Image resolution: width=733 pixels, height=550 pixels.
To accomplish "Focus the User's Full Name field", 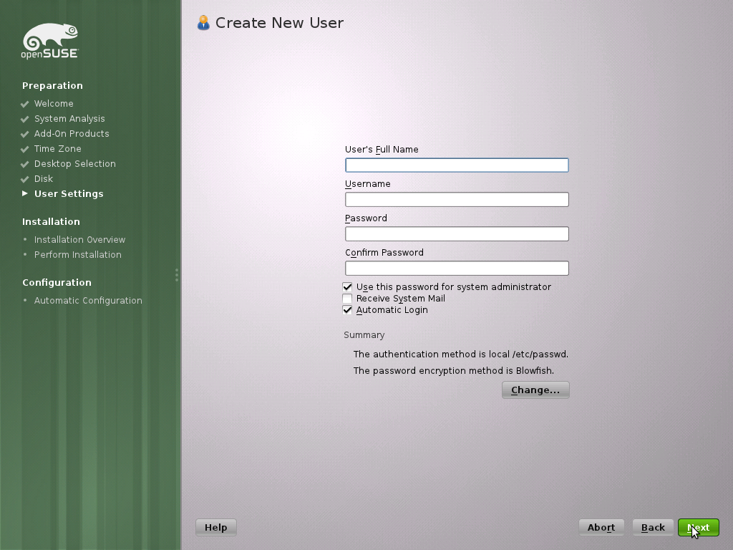I will coord(457,165).
